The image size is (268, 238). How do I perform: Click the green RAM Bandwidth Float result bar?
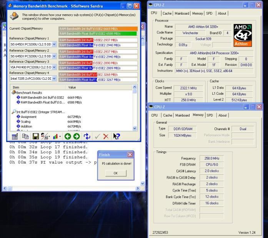coord(98,34)
